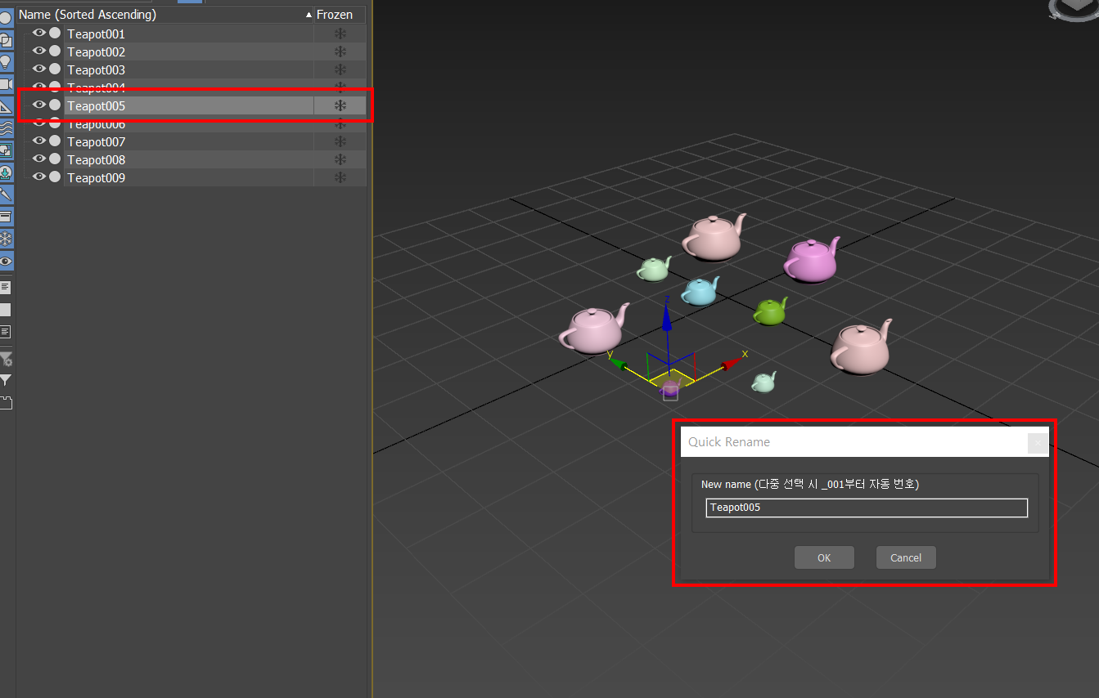
Task: Select Teapot009 in the scene explorer list
Action: [96, 177]
